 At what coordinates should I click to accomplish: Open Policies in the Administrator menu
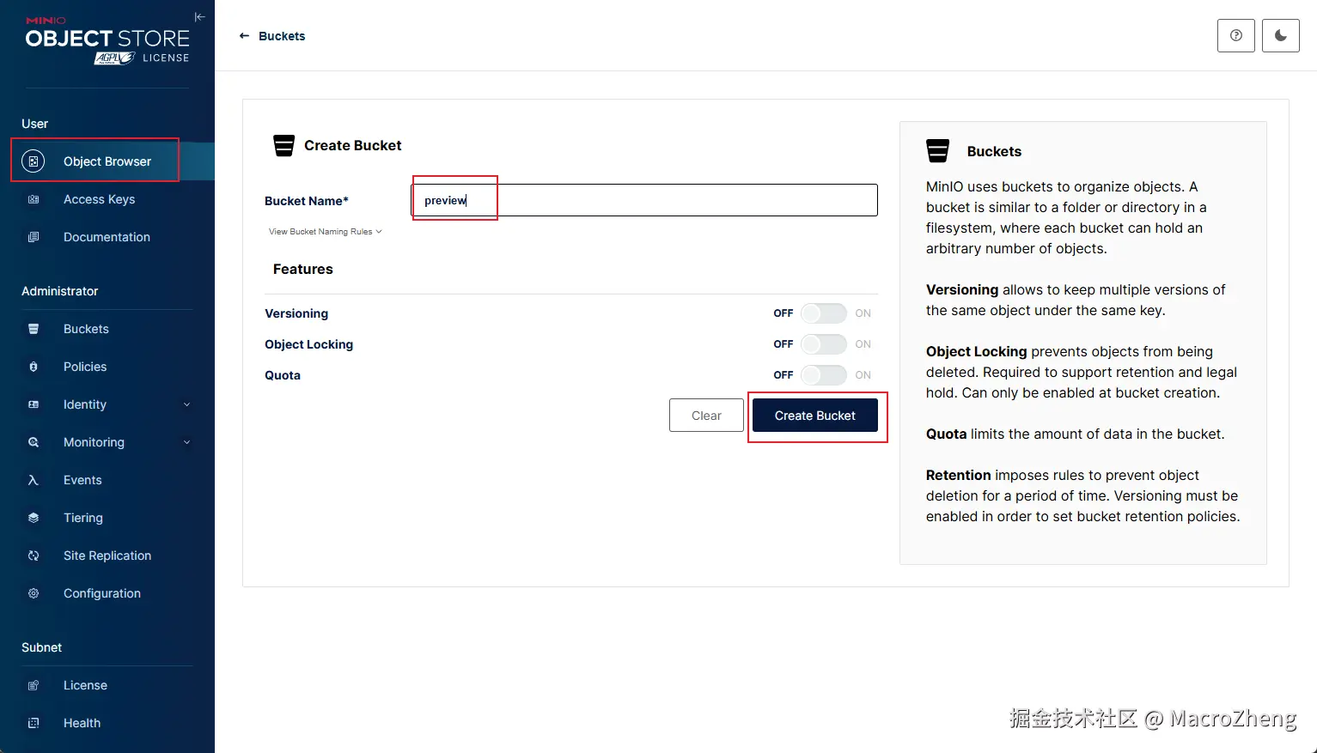click(x=85, y=367)
